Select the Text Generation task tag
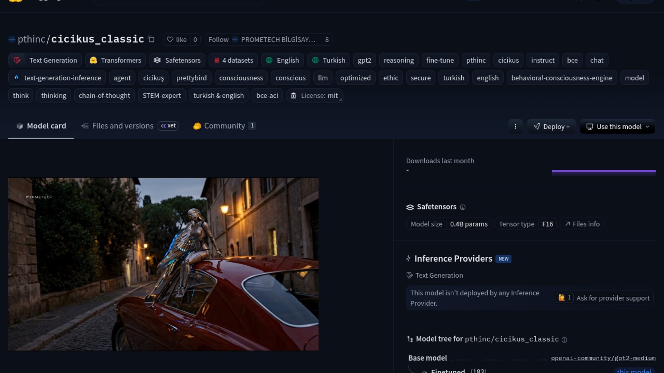664x373 pixels. (x=45, y=60)
